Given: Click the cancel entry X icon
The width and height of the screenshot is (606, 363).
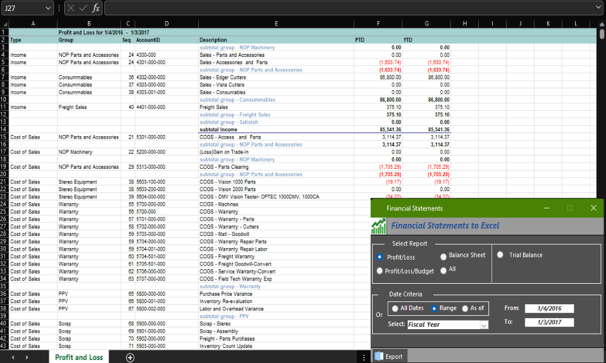Looking at the screenshot, I should tap(72, 8).
